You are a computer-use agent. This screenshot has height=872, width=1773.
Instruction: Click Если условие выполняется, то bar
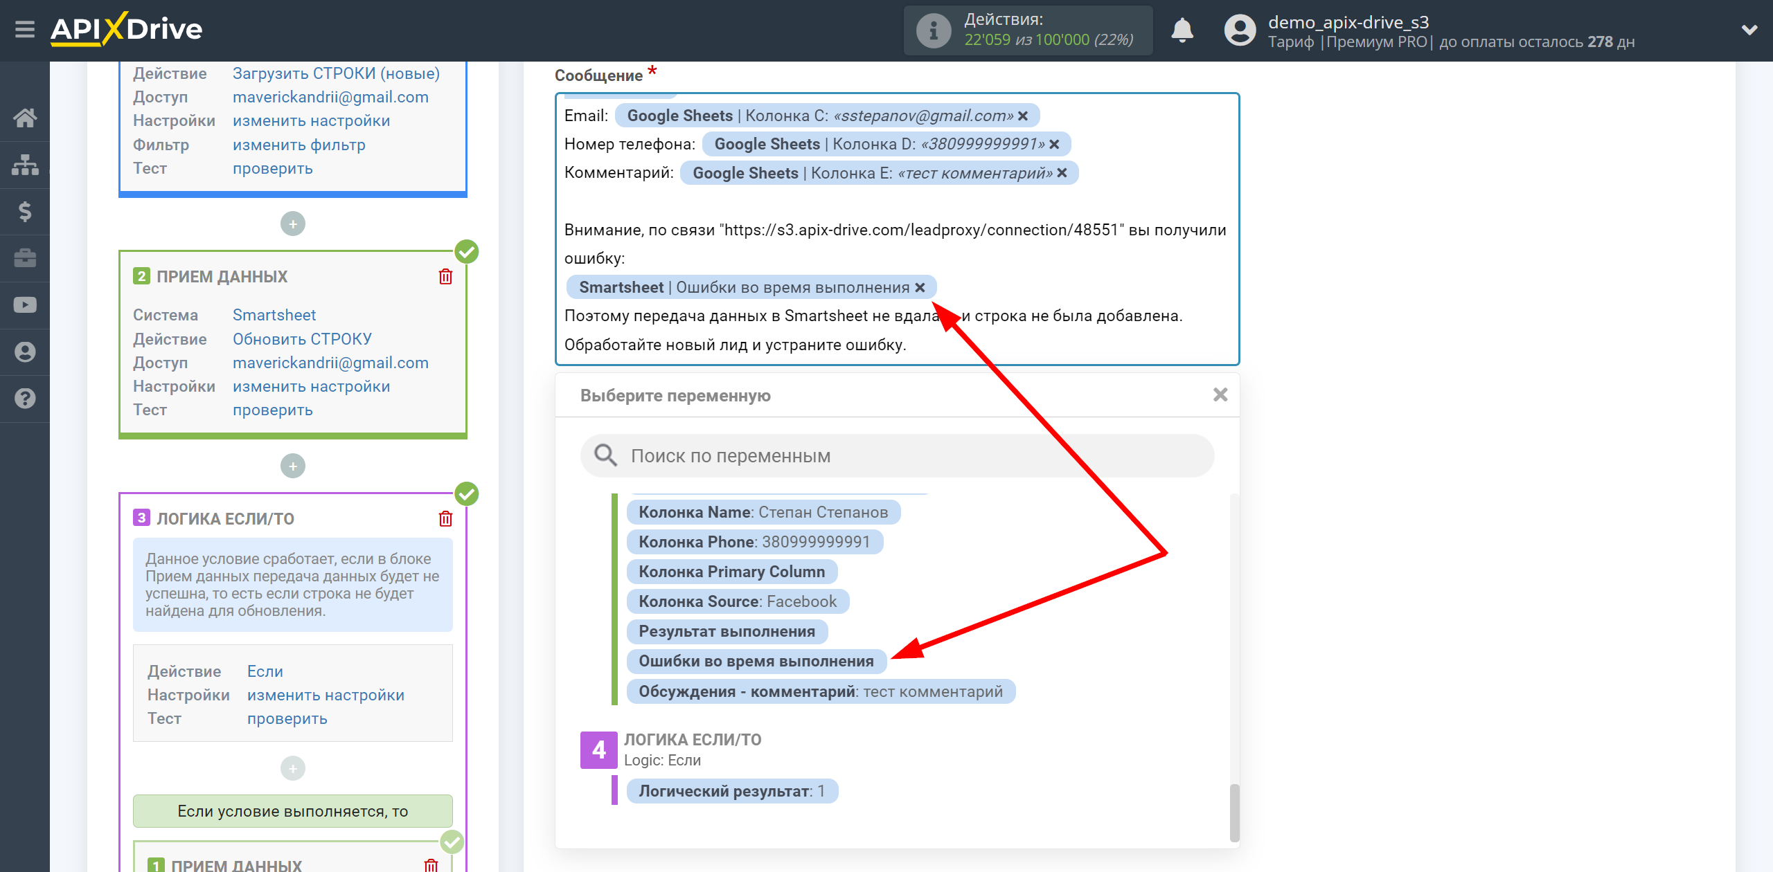tap(292, 811)
